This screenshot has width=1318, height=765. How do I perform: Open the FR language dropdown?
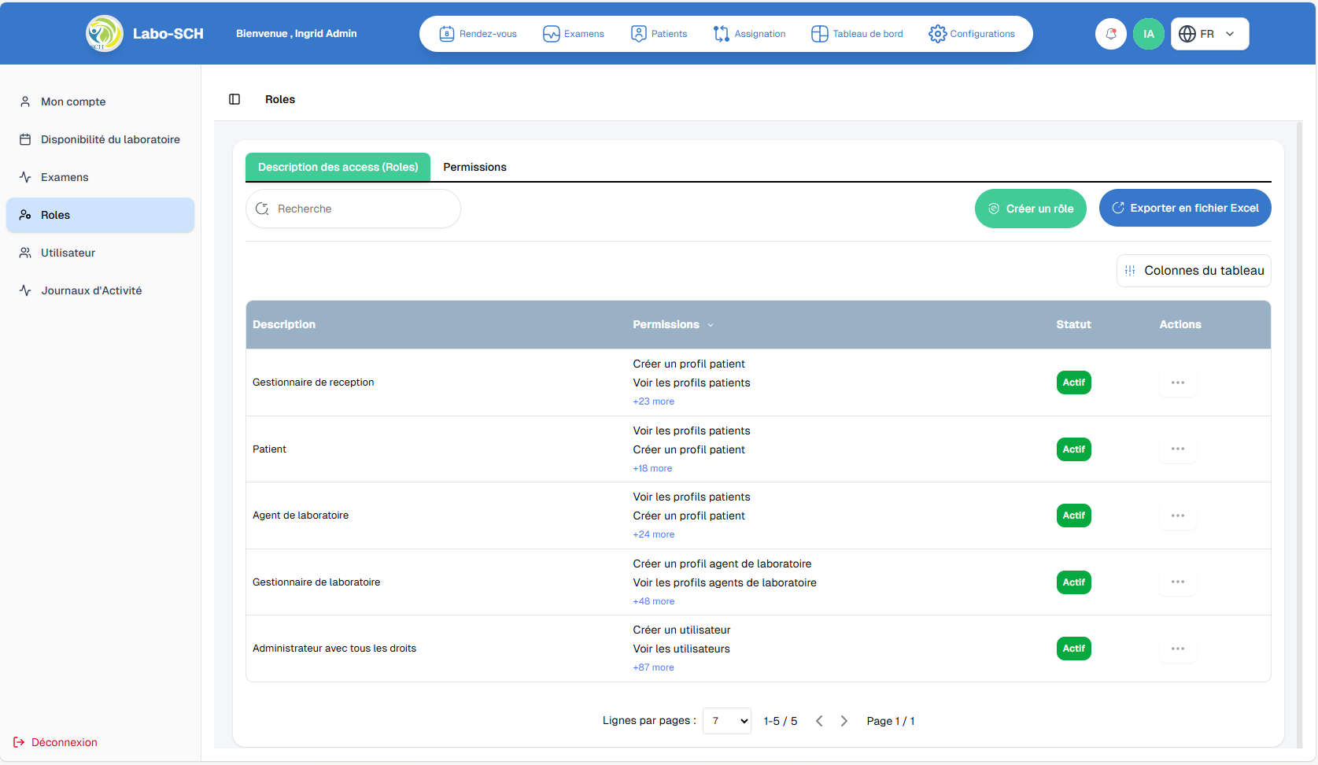1209,33
